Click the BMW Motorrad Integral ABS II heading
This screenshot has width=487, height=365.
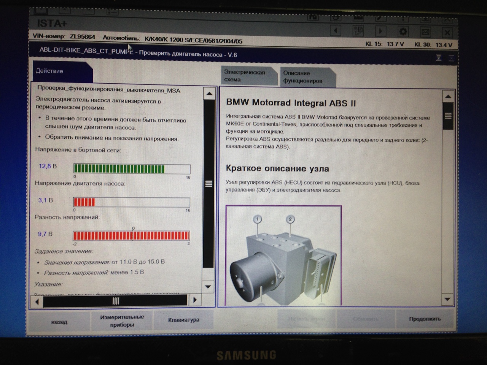(x=291, y=103)
